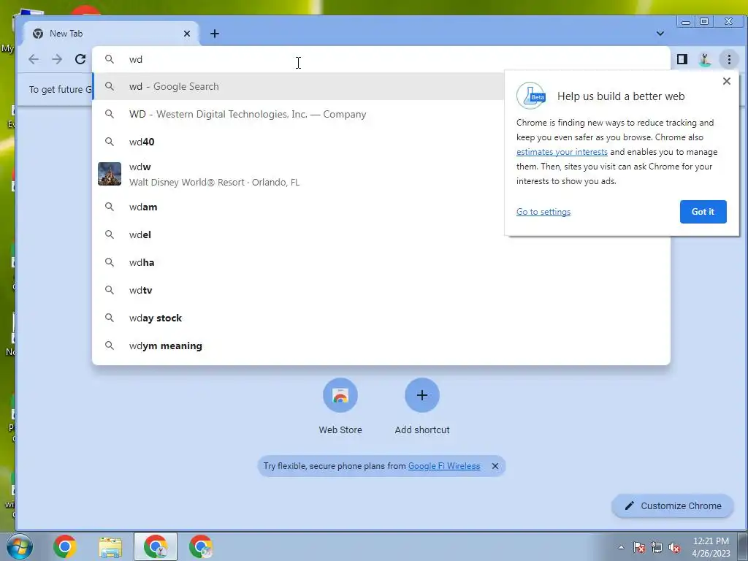This screenshot has height=561, width=748.
Task: Reload the page with the refresh icon
Action: (80, 59)
